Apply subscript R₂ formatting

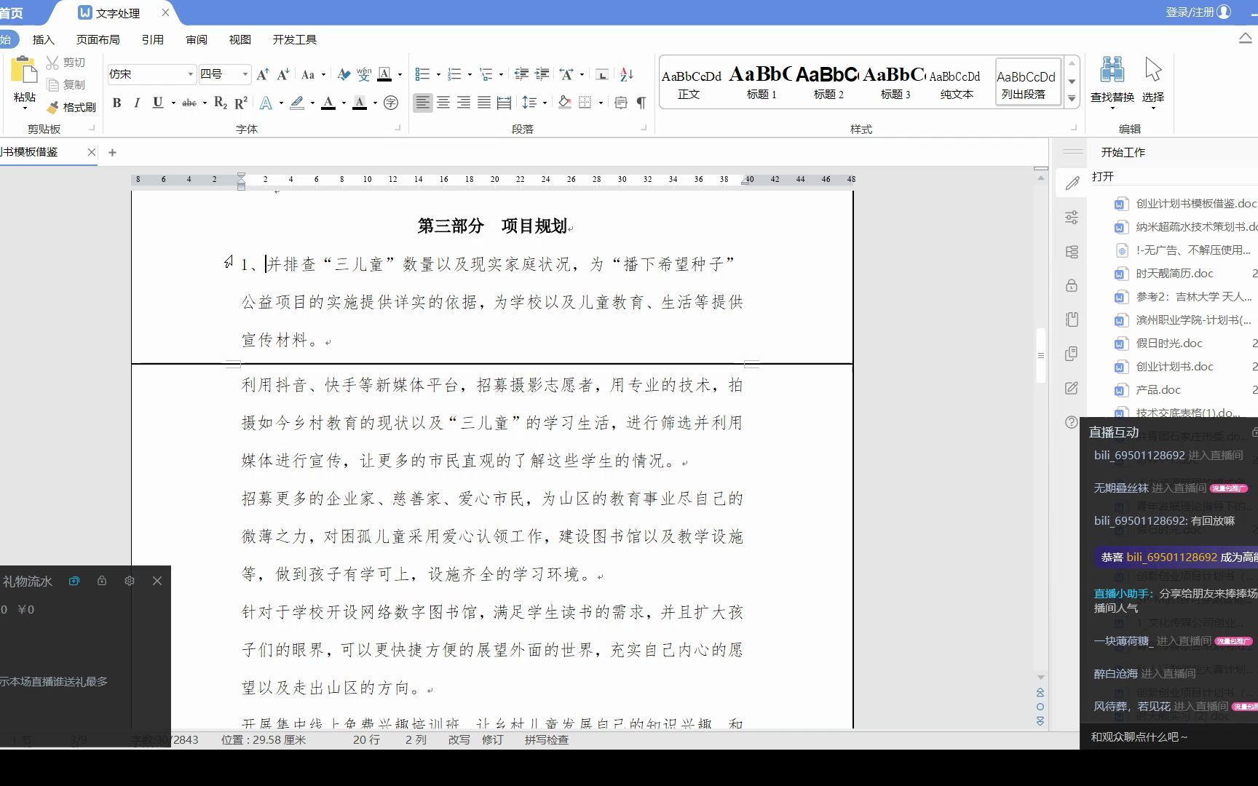click(221, 103)
